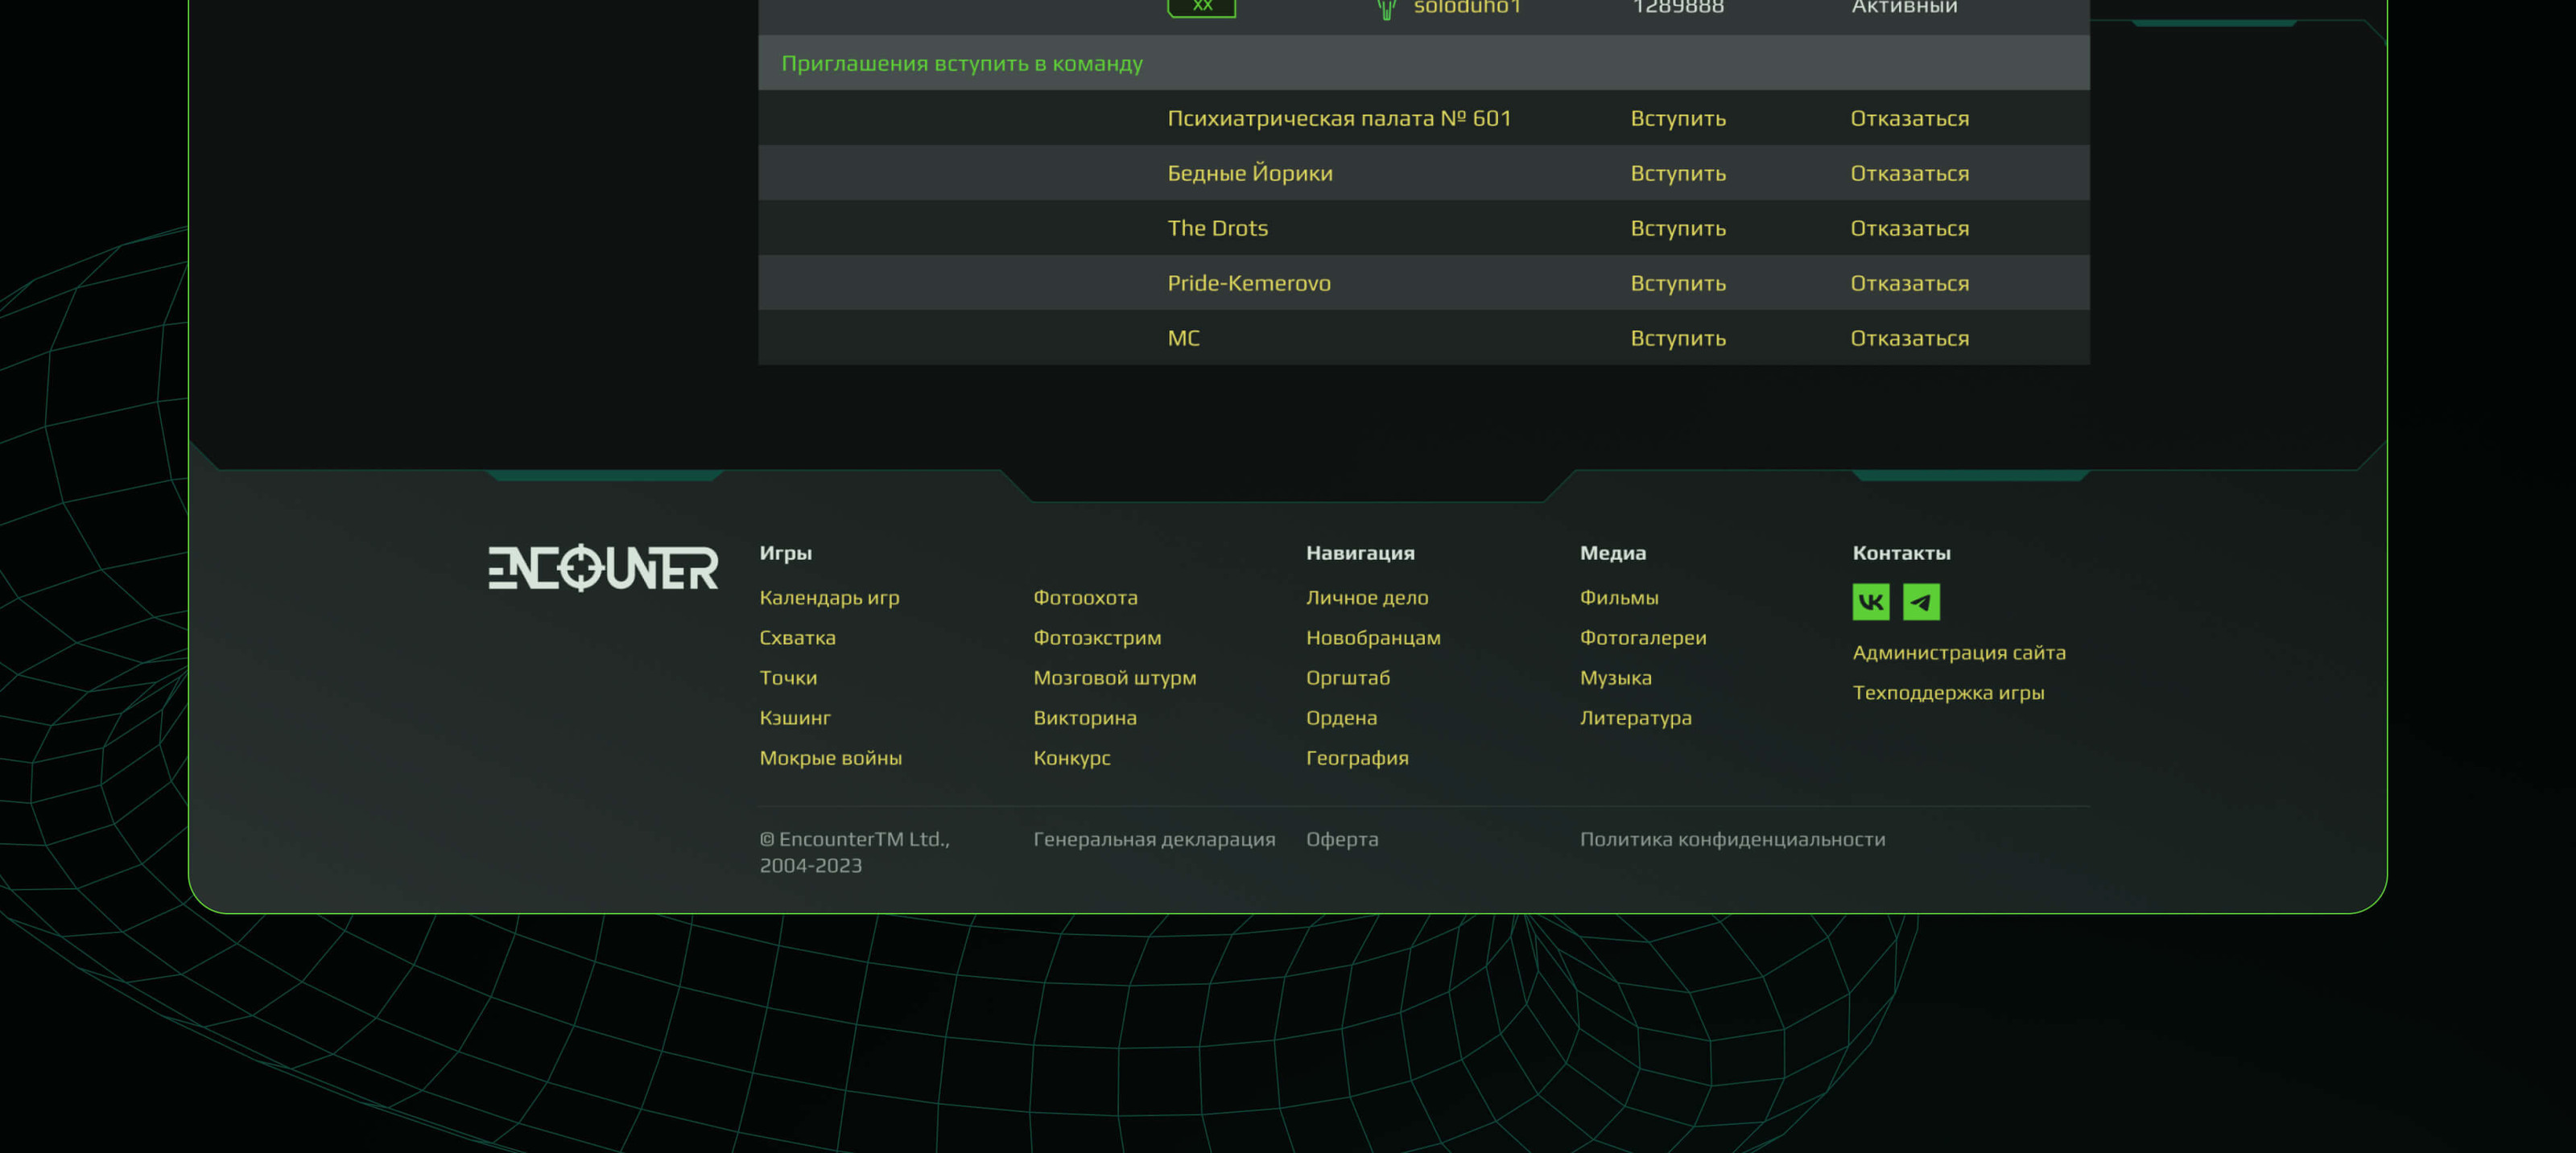This screenshot has width=2576, height=1153.
Task: View the Оферта link
Action: pos(1341,839)
